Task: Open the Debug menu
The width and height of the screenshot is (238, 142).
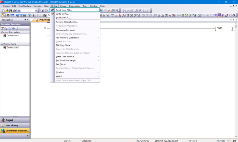Action: click(63, 6)
